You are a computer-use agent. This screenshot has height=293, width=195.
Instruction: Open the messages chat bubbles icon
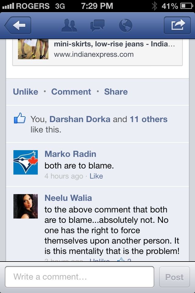[97, 25]
